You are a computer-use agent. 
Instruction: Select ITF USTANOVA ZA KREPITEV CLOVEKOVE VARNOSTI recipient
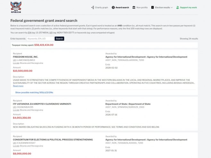(x=42, y=104)
